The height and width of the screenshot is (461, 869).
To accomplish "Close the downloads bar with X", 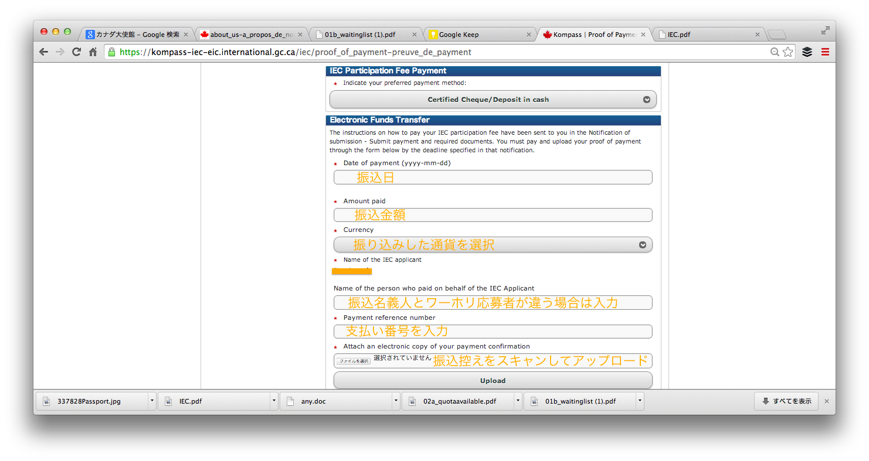I will click(827, 401).
